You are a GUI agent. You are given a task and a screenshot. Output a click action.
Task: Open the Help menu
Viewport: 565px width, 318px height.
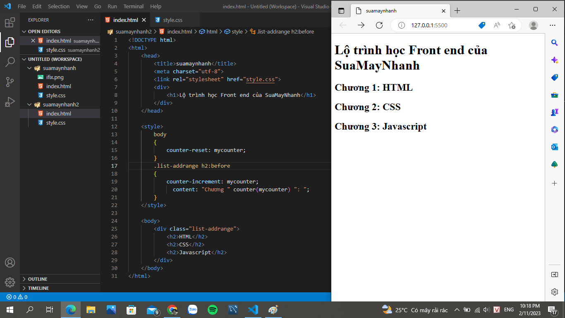coord(156,7)
